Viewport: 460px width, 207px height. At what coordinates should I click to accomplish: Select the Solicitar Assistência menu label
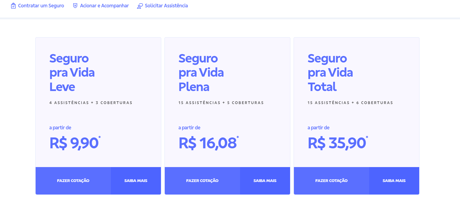[166, 6]
